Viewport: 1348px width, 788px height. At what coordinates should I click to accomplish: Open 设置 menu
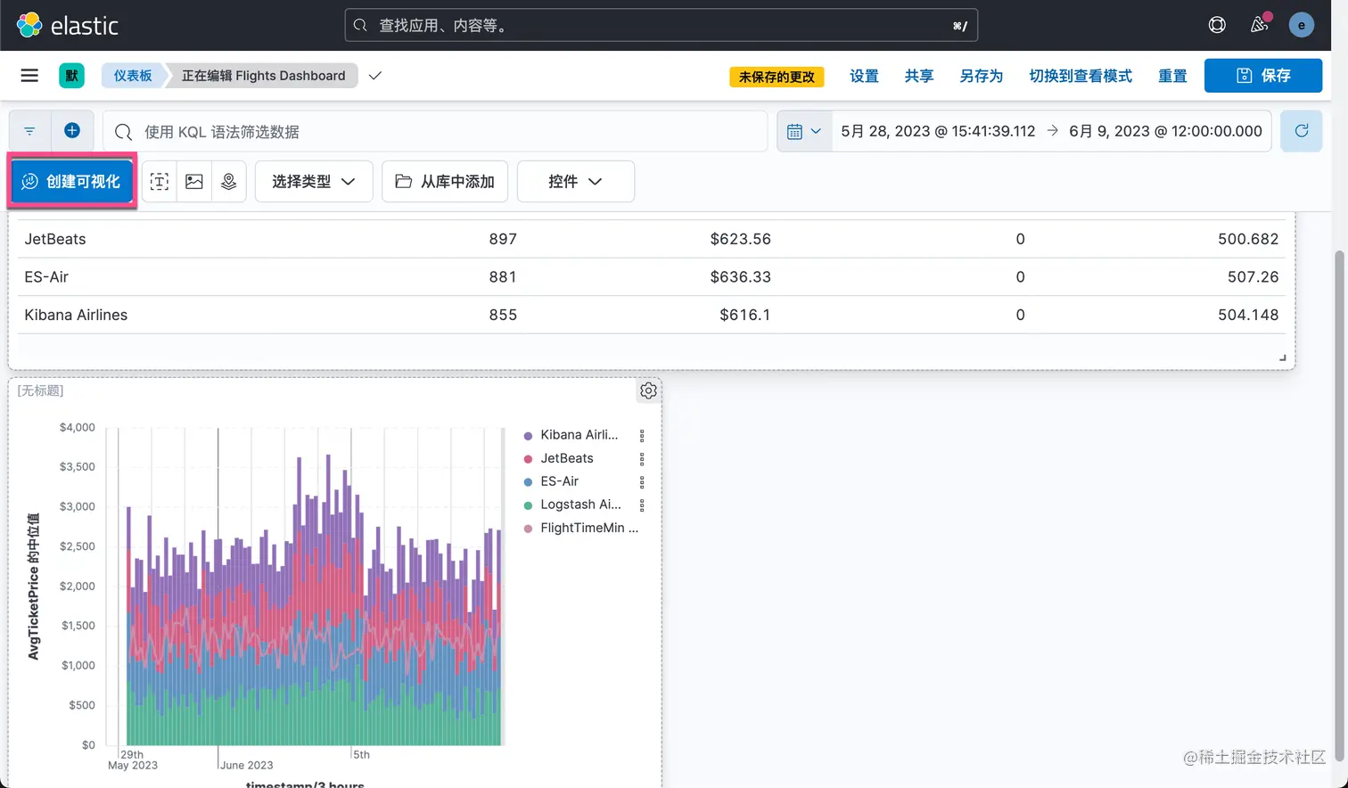pos(864,76)
